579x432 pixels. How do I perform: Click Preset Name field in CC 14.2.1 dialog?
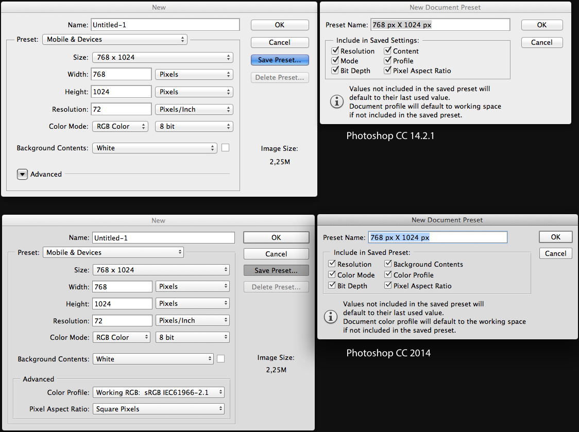point(440,25)
